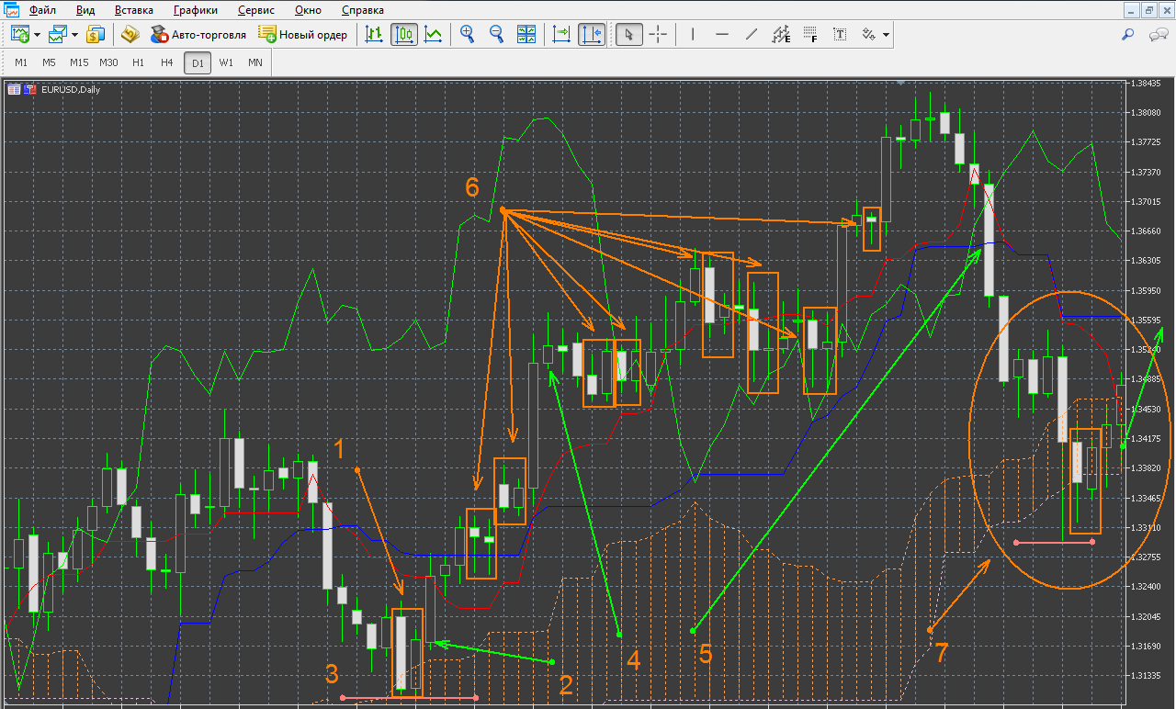Screen dimensions: 1176x709
Task: Switch chart to line chart mode
Action: [434, 35]
